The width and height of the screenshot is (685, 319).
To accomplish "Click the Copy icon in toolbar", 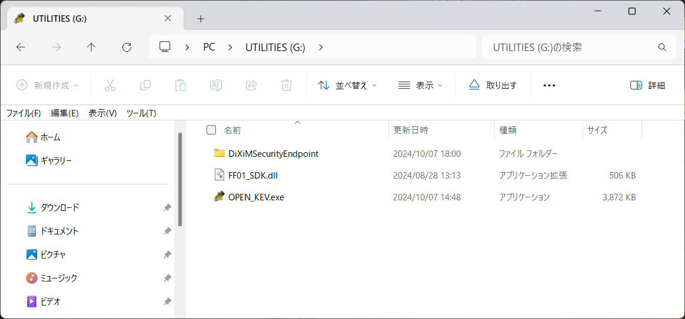I will tap(145, 85).
